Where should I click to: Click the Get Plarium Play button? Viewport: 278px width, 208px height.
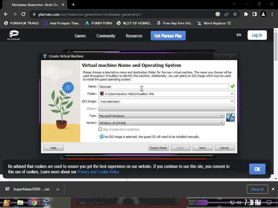pyautogui.click(x=168, y=35)
